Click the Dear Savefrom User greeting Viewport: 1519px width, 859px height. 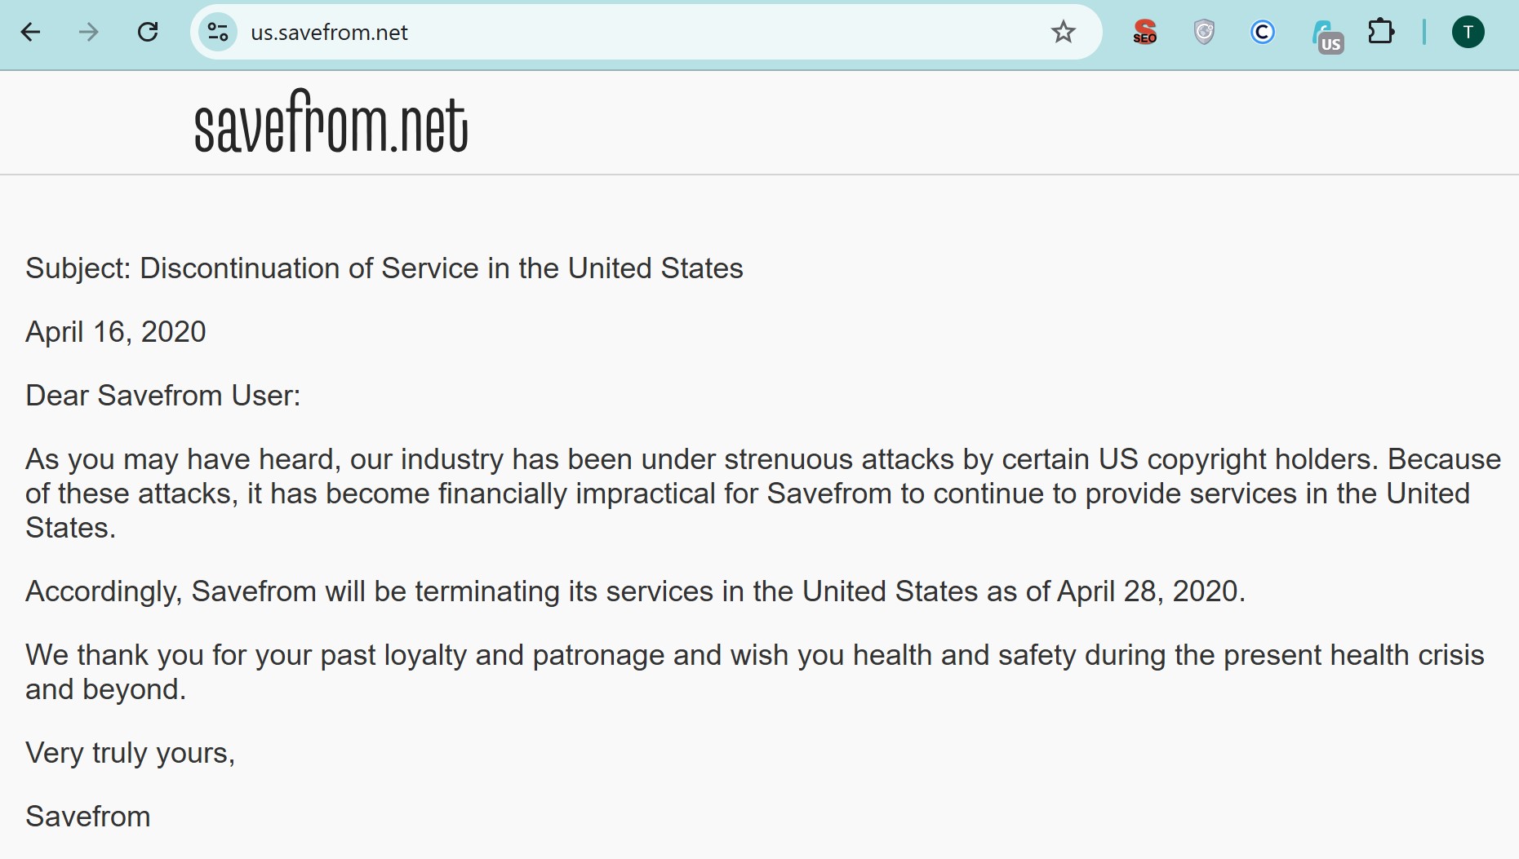(163, 396)
